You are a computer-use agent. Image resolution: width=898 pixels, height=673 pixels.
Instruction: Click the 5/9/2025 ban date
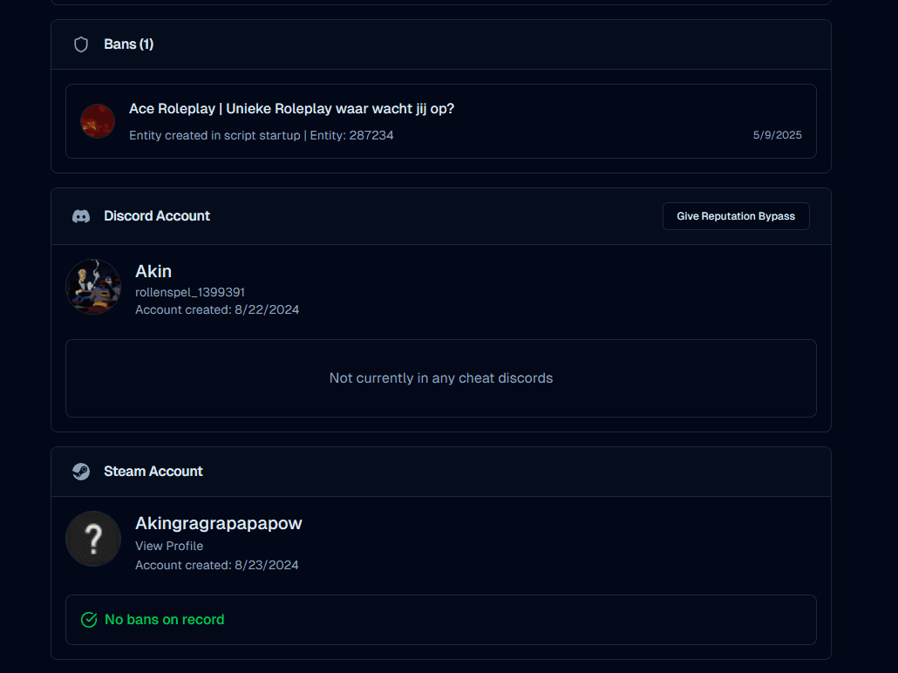coord(777,135)
